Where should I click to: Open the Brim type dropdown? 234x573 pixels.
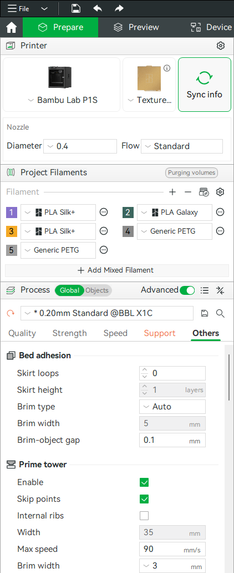tap(172, 407)
